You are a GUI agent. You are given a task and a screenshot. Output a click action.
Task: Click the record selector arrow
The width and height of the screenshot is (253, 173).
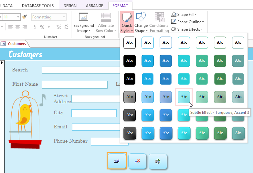tap(2, 63)
